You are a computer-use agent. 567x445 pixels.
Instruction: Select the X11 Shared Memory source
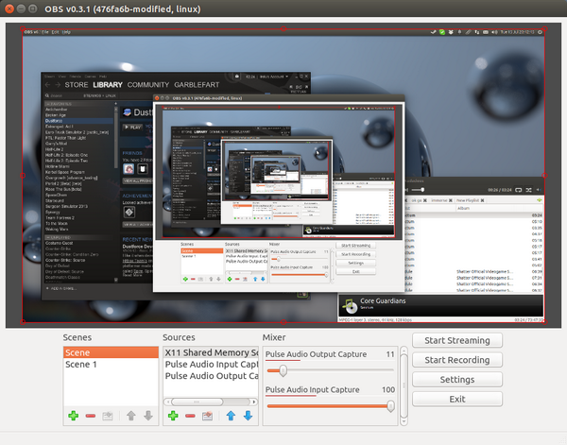[211, 352]
